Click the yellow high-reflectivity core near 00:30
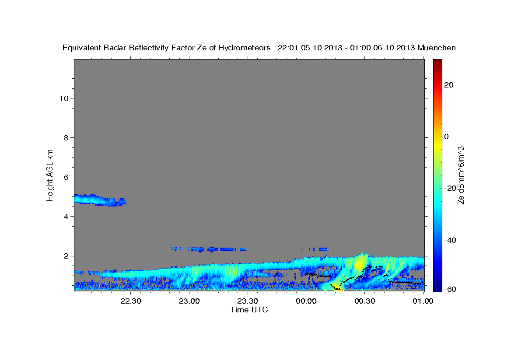This screenshot has height=350, width=525. (360, 264)
